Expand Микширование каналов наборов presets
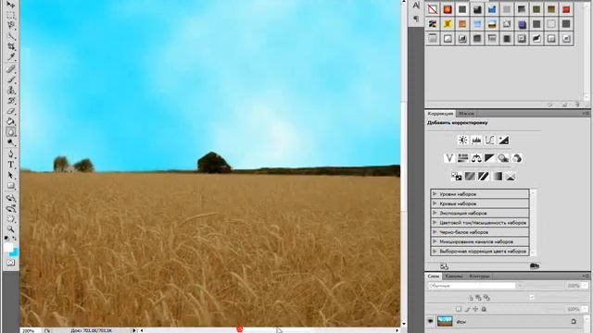The height and width of the screenshot is (333, 593). [x=435, y=241]
